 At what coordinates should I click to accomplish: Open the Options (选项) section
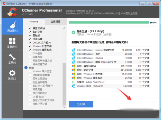click(x=12, y=75)
